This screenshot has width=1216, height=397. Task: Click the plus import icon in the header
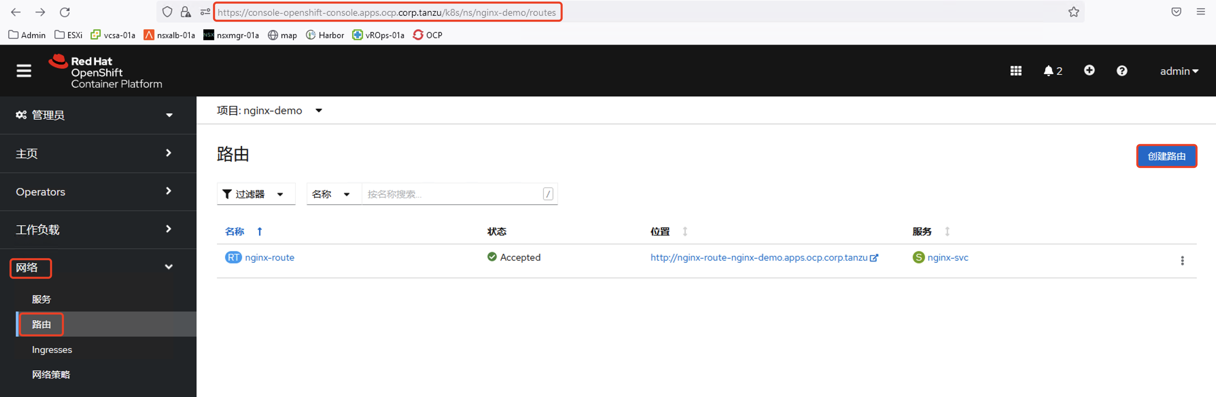pyautogui.click(x=1089, y=70)
